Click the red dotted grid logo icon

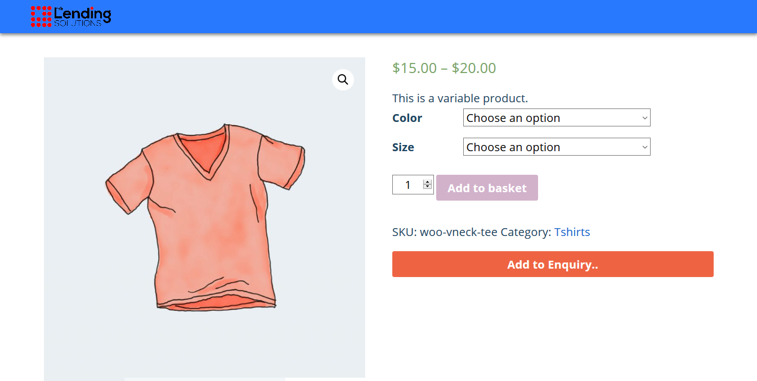tap(41, 16)
